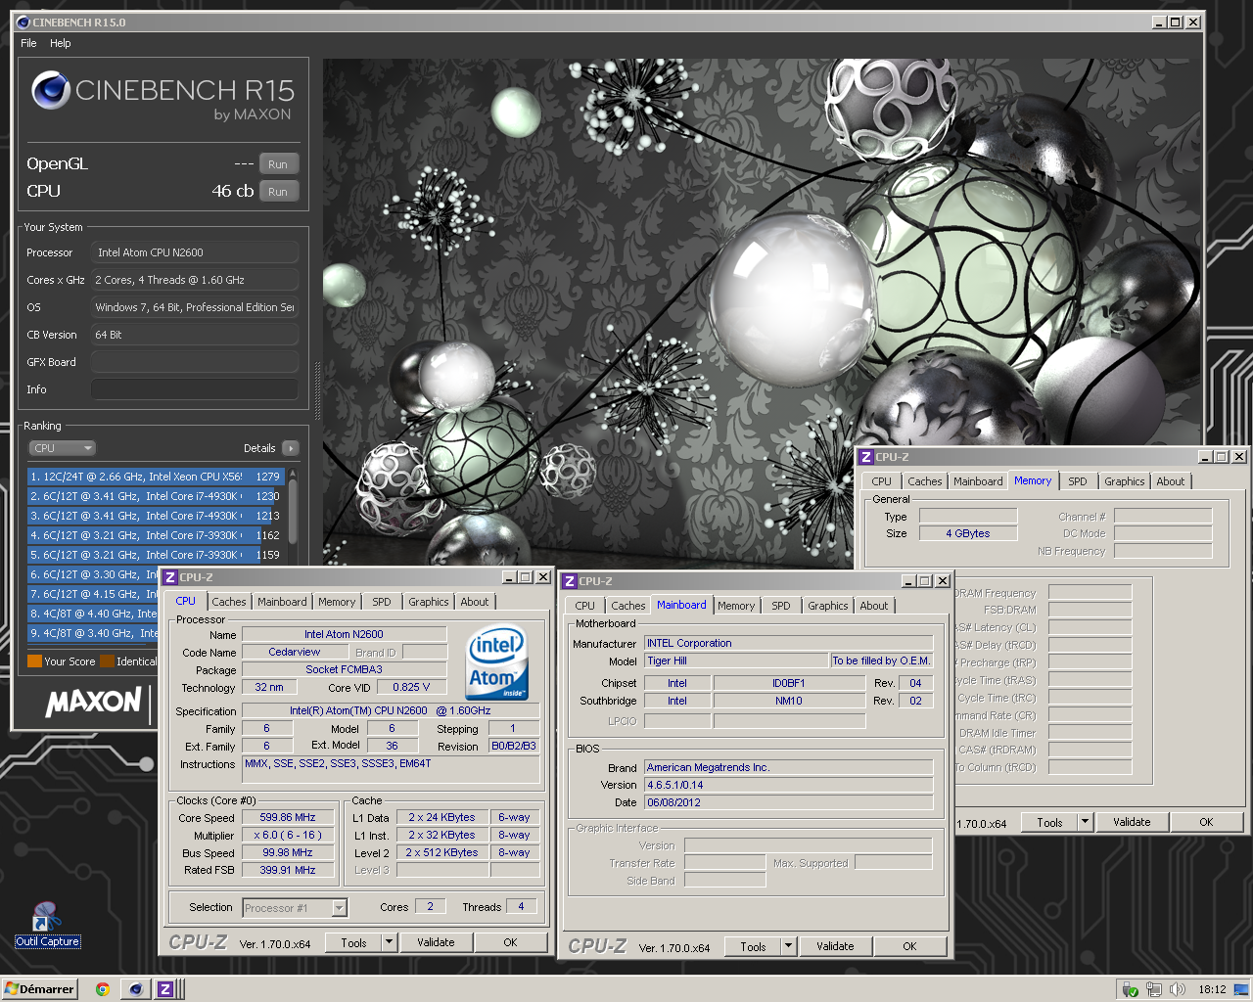Click the 599.86 MHz core speed value
The image size is (1253, 1002).
tap(288, 817)
